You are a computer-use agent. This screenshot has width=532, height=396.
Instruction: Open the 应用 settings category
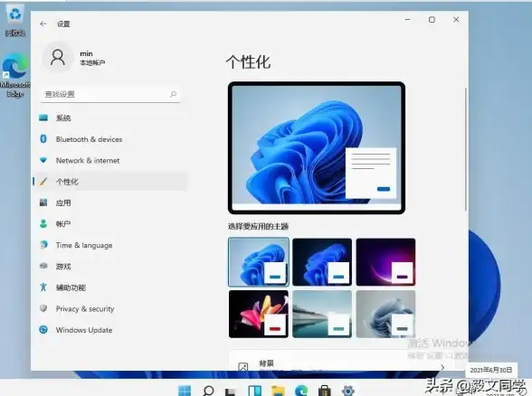(110, 203)
